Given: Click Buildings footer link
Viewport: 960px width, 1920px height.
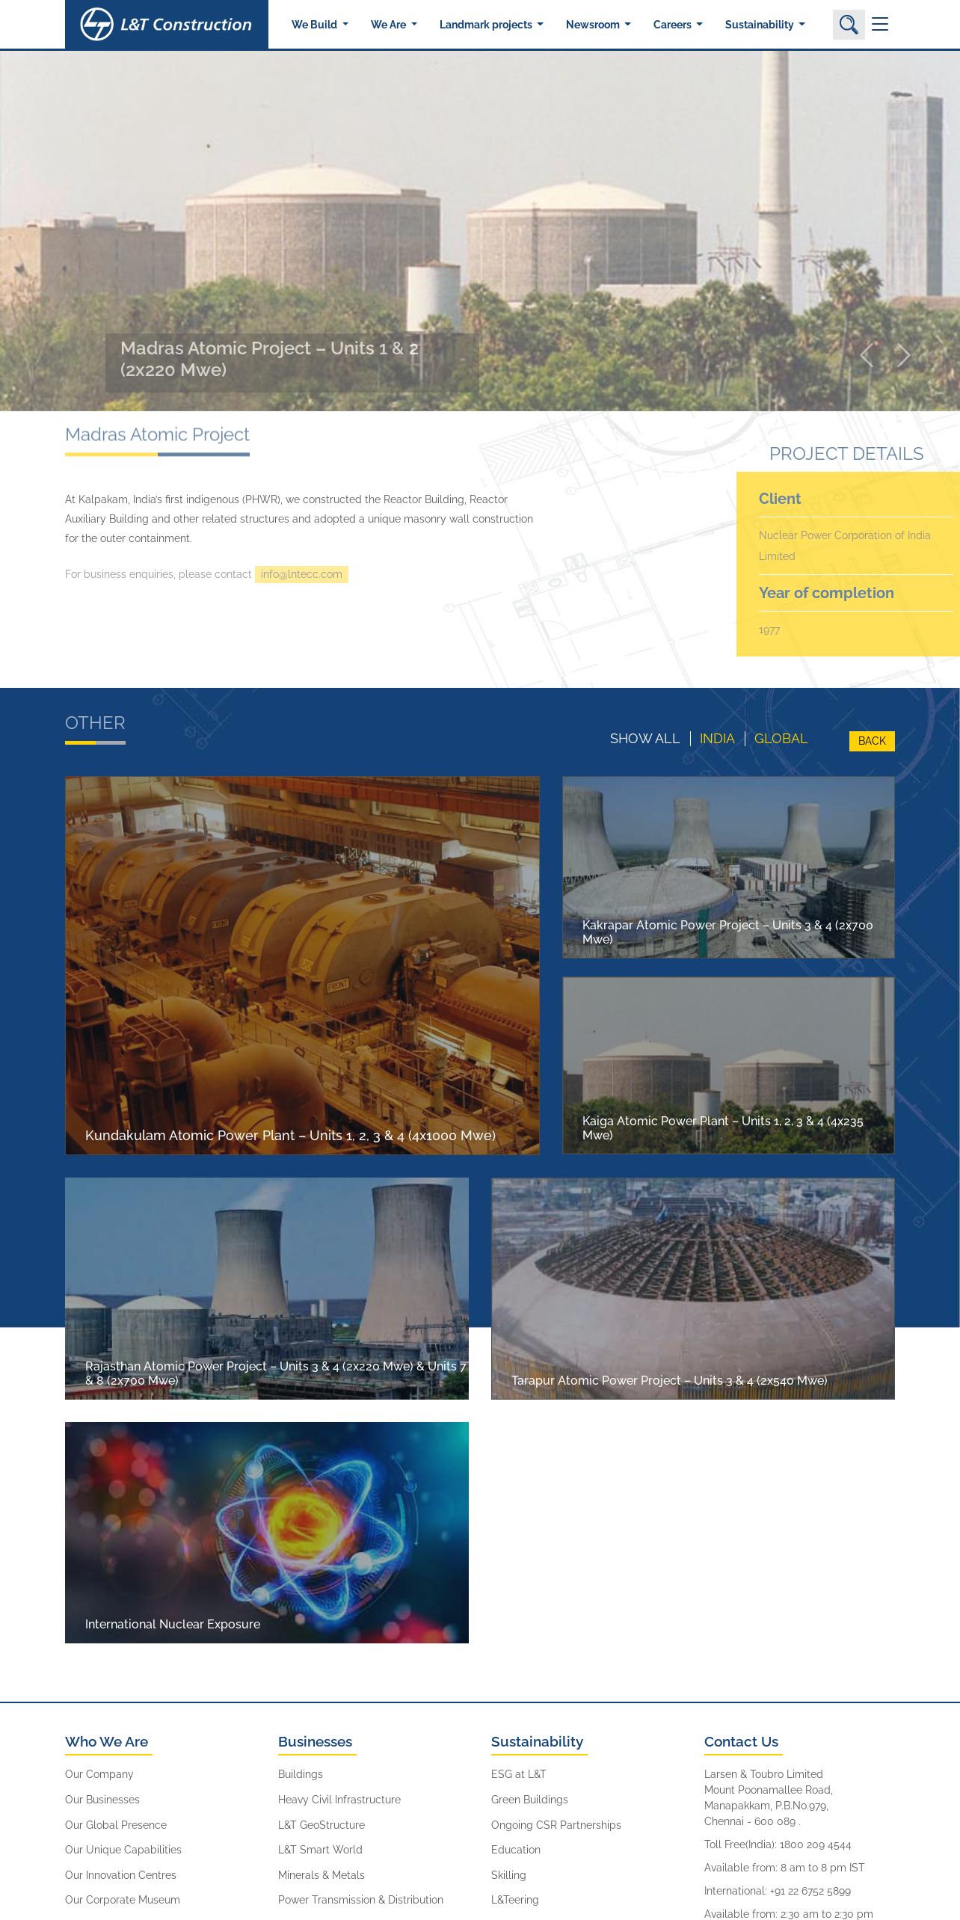Looking at the screenshot, I should click(x=301, y=1774).
